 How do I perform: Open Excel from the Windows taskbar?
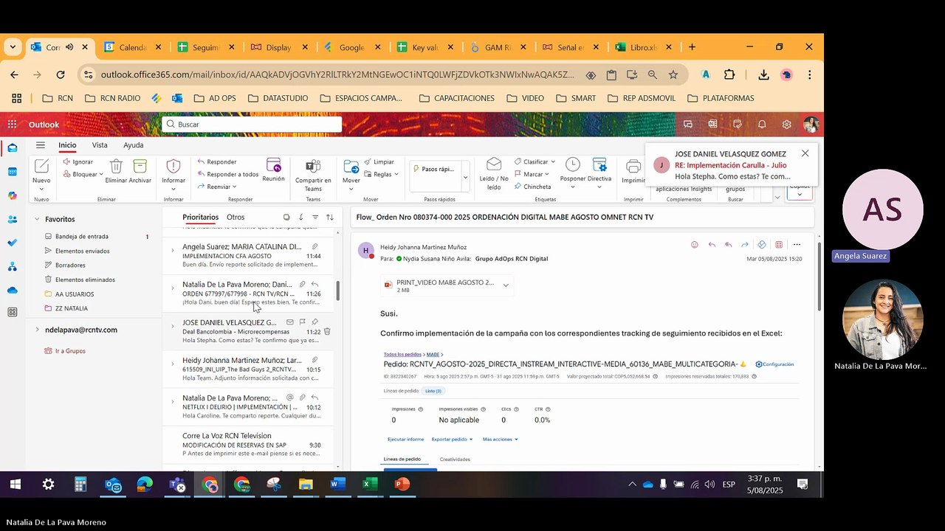369,485
